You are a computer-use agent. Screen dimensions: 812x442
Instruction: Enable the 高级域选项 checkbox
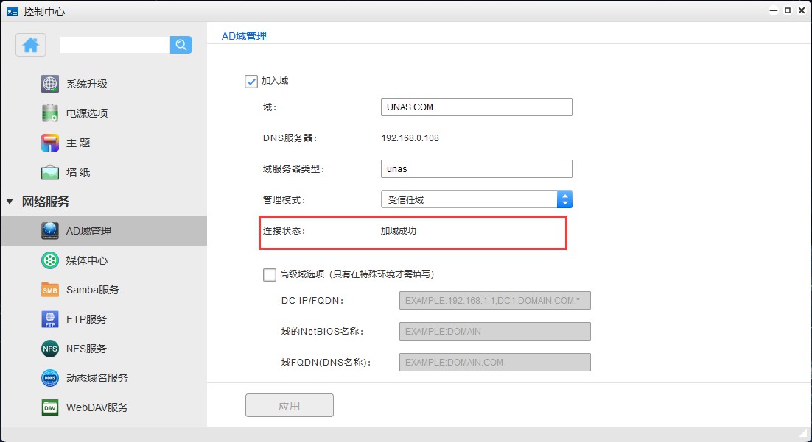(x=270, y=274)
